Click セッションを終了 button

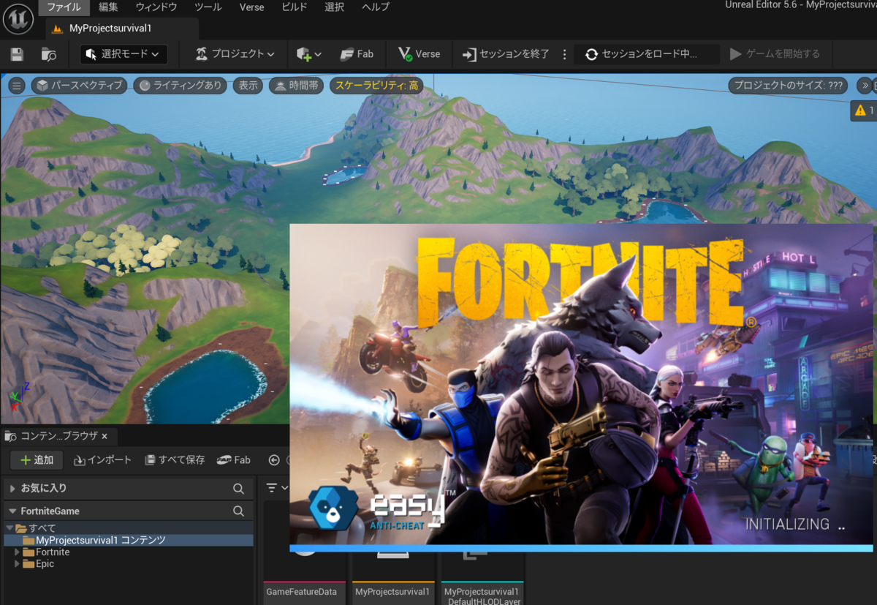point(506,54)
